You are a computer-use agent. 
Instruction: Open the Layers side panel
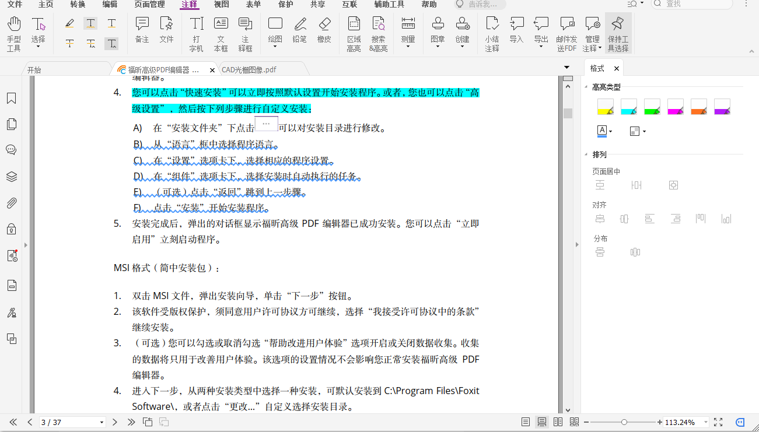(x=11, y=177)
